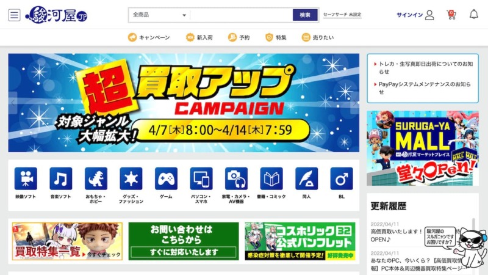Viewport: 488px width, 275px height.
Task: Click the 検索 search button
Action: click(x=305, y=15)
